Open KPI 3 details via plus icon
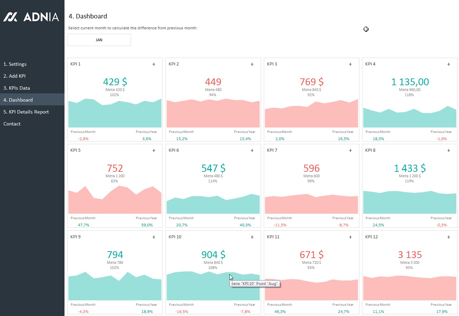Screen dimensions: 459x316 tap(350, 64)
